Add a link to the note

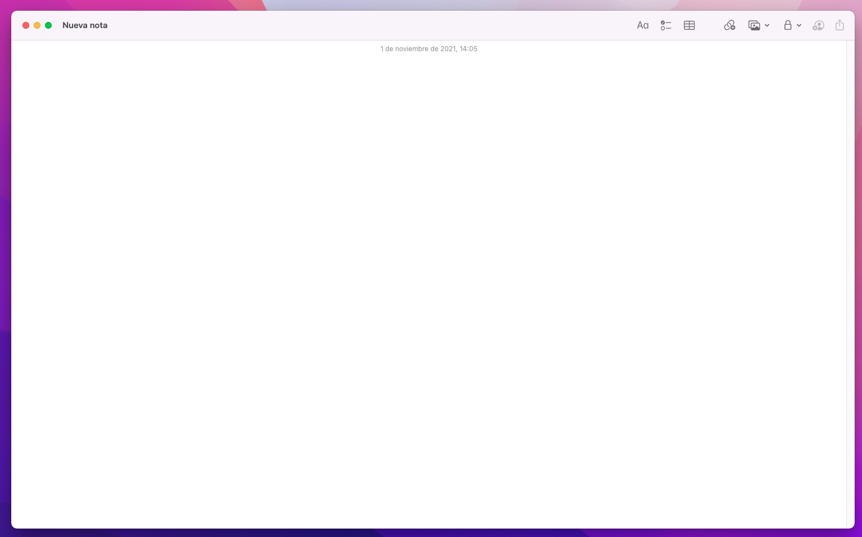click(x=729, y=25)
